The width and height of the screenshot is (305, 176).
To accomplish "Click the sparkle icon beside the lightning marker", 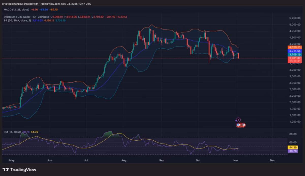I will pos(236,121).
